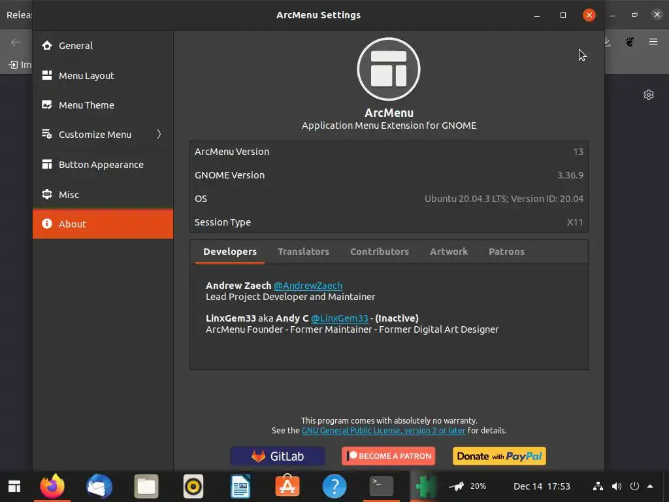The width and height of the screenshot is (669, 502).
Task: Click the running animal CPU indicator
Action: point(456,486)
